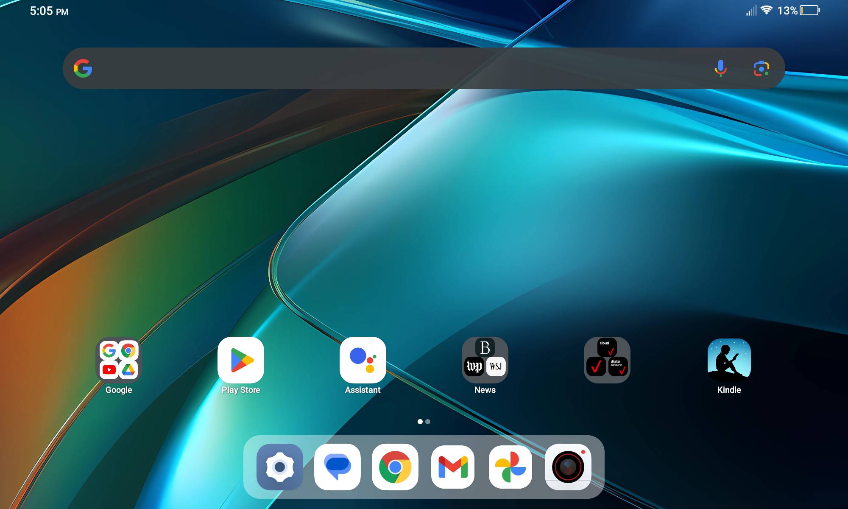Open Google Photos from the dock
The width and height of the screenshot is (848, 509).
(510, 468)
